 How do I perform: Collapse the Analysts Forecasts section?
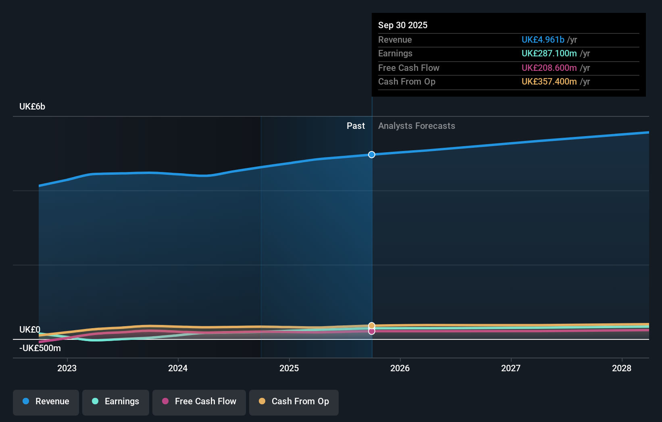pos(416,126)
